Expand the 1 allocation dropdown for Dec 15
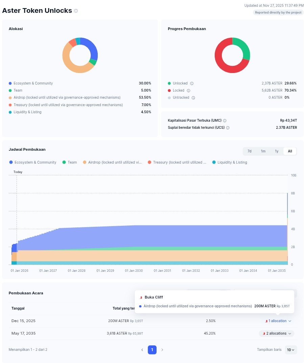Image resolution: width=304 pixels, height=363 pixels. (x=278, y=321)
